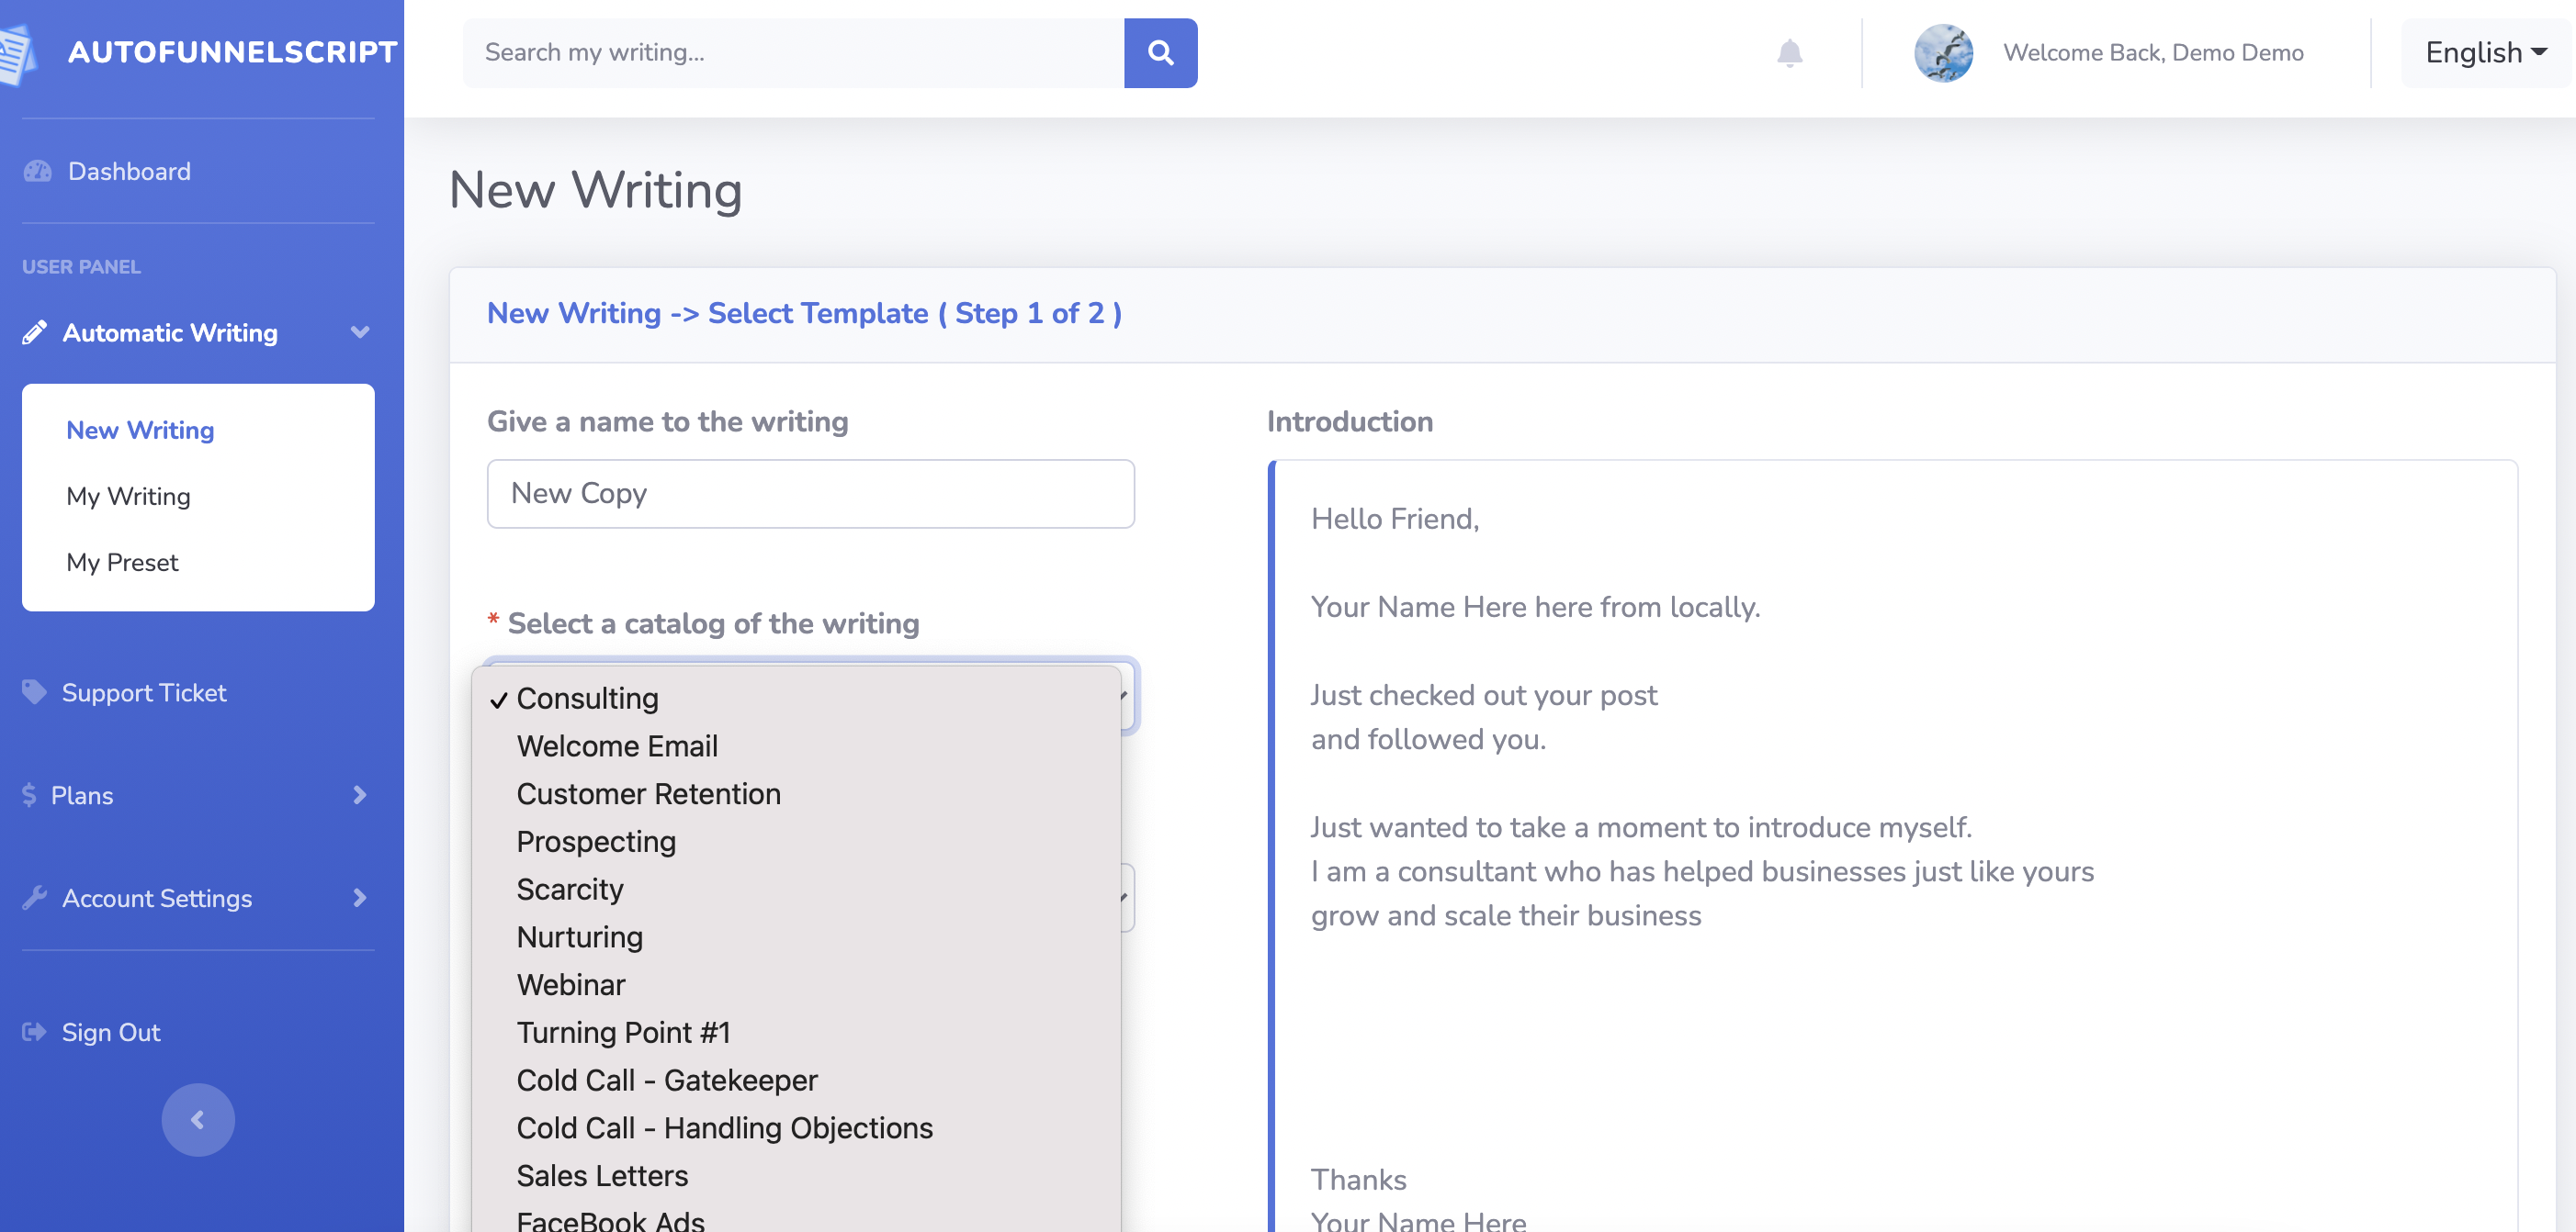Click the Sign Out arrow icon
The width and height of the screenshot is (2576, 1232).
[x=34, y=1031]
